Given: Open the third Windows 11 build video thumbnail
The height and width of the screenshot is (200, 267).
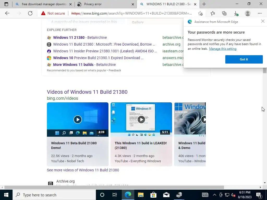Looking at the screenshot, I should tap(190, 119).
